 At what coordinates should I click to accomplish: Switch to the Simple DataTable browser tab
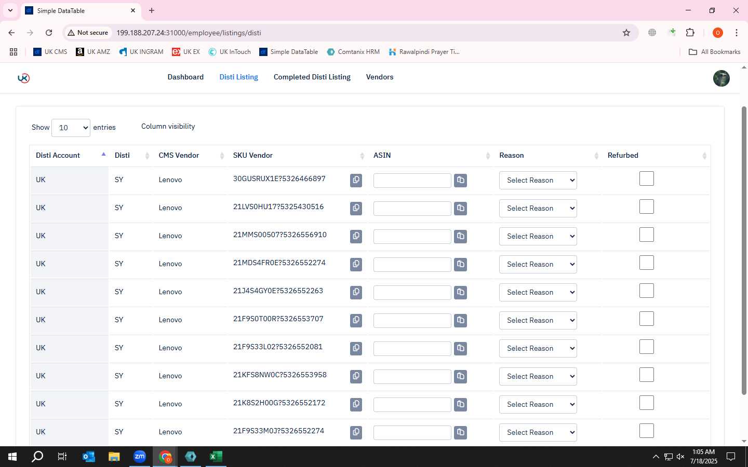[81, 10]
